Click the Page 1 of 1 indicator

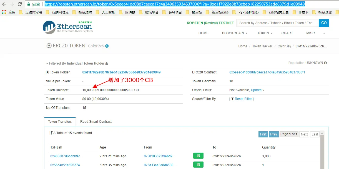[x=289, y=134]
